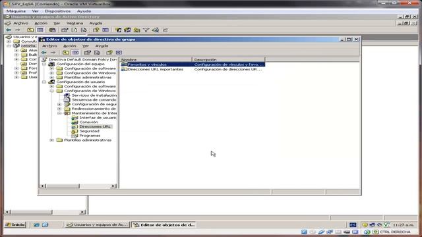Expand Redireccionamiento de carpetas node
Viewport: 422px width, 237px height.
tap(59, 109)
